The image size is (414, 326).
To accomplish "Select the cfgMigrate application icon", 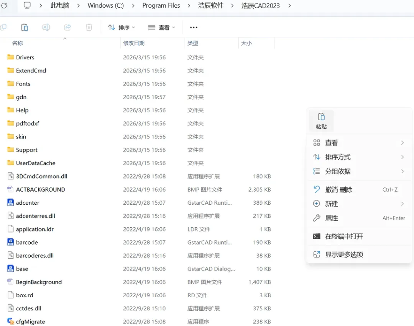I will [x=11, y=321].
